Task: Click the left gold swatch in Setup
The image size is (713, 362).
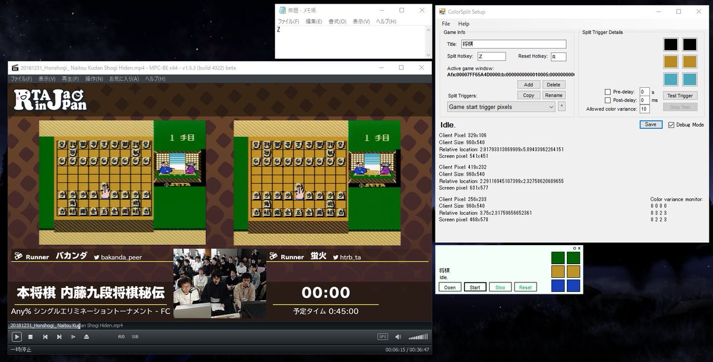Action: (x=670, y=62)
